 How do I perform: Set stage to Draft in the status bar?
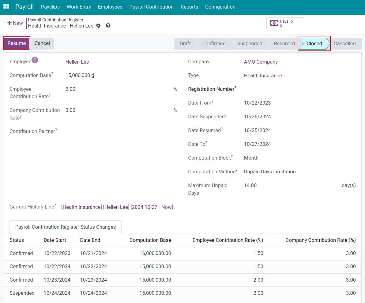coord(185,43)
